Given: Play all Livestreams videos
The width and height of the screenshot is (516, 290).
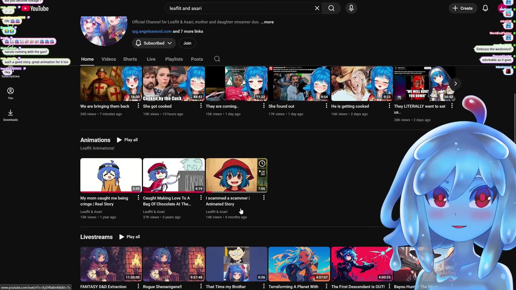Looking at the screenshot, I should pos(129,237).
